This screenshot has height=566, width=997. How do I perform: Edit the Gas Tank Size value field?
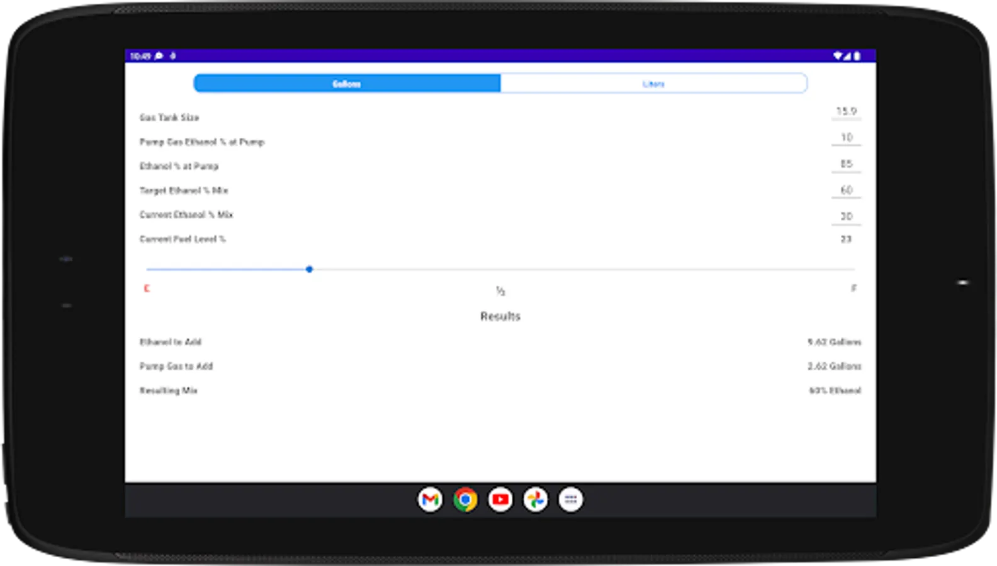[847, 112]
